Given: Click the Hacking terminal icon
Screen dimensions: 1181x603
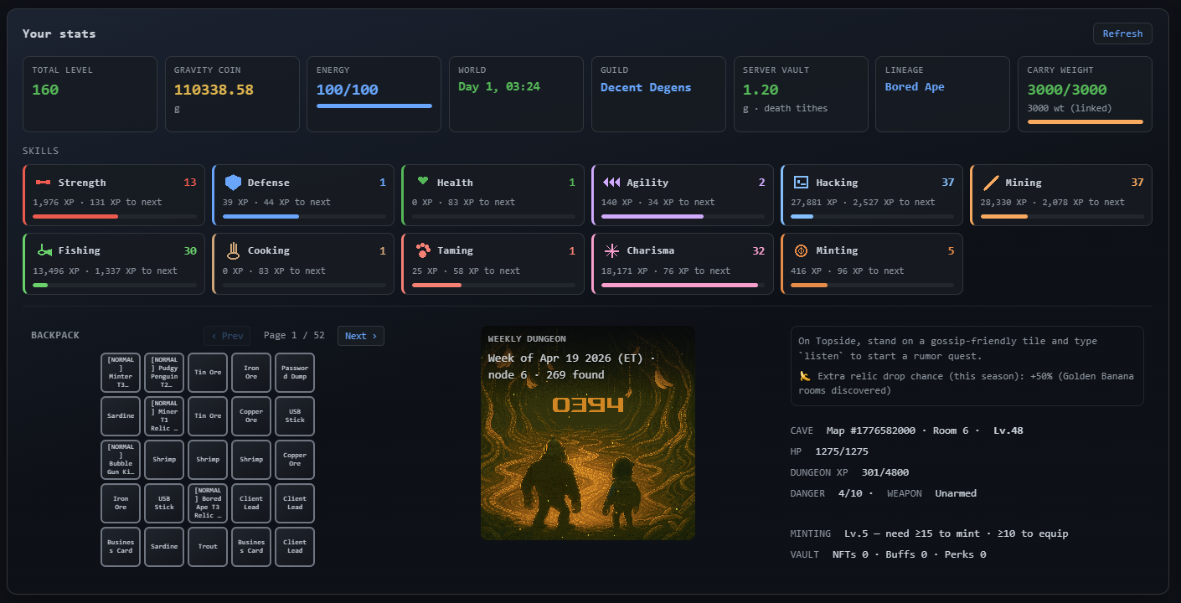Looking at the screenshot, I should [801, 183].
